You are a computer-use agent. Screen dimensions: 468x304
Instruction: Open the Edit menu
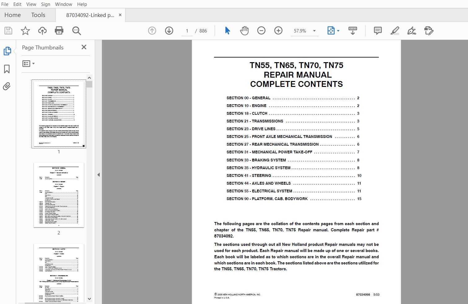tap(17, 4)
